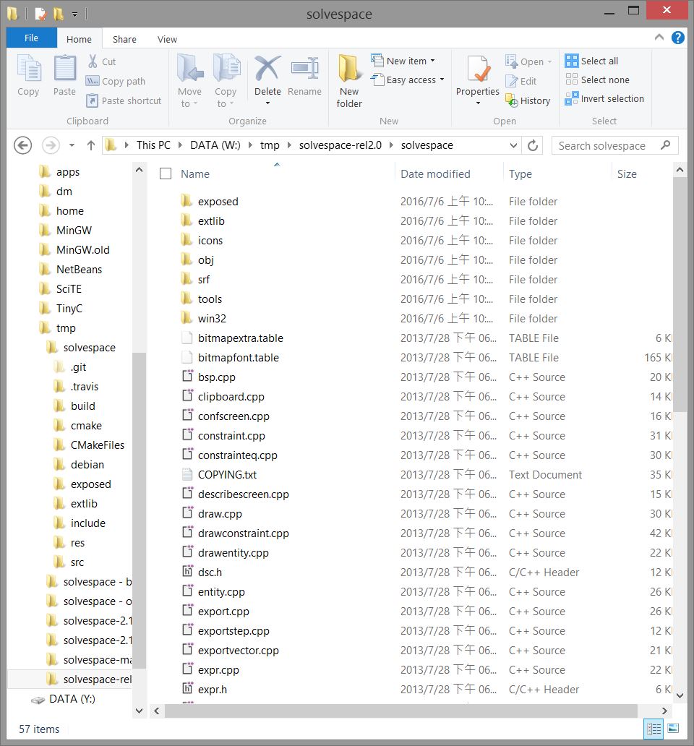Click This PC in address breadcrumb
This screenshot has height=746, width=694.
tap(153, 145)
